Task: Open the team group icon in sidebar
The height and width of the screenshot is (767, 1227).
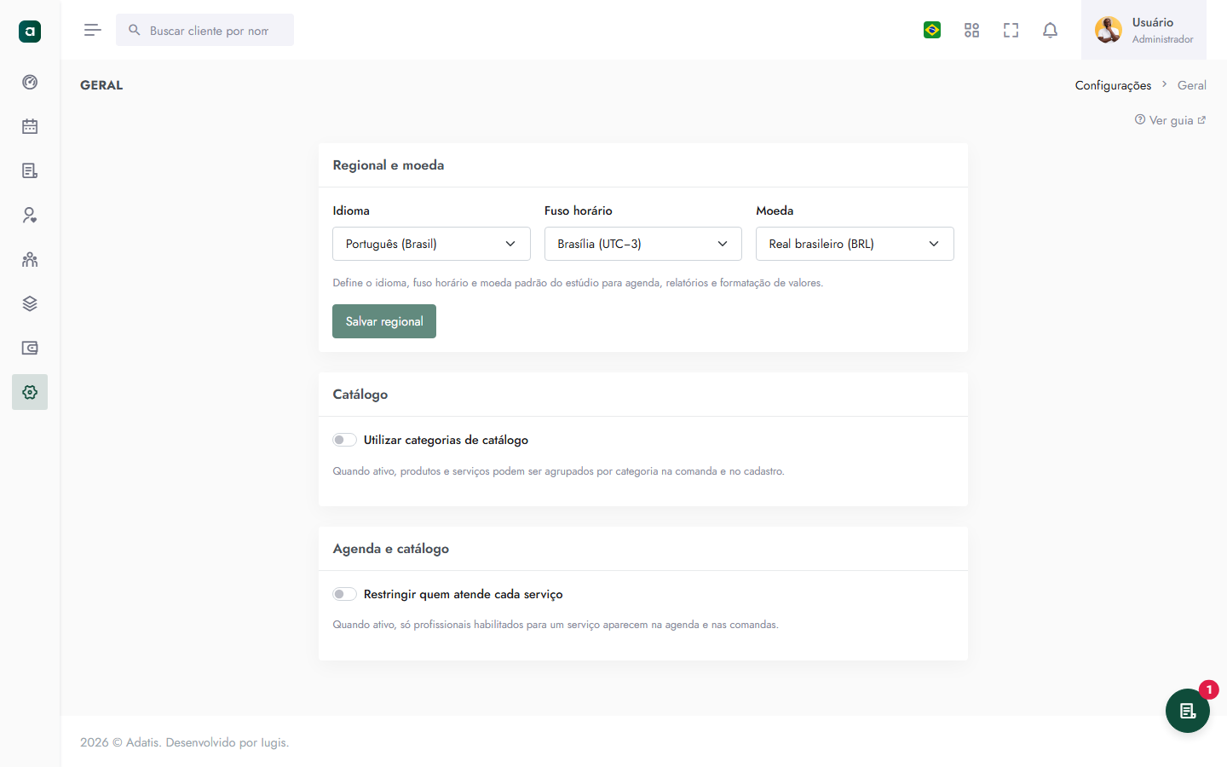Action: (x=30, y=259)
